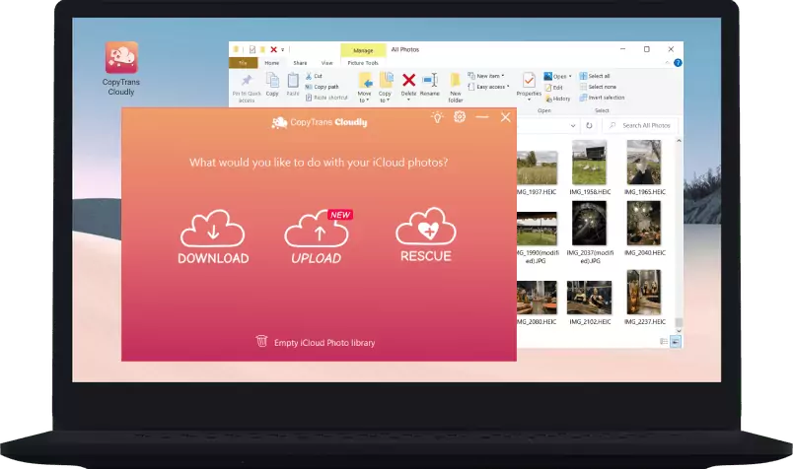Choose the RESCUE cloud option in Cloudly
793x469 pixels.
coord(426,234)
